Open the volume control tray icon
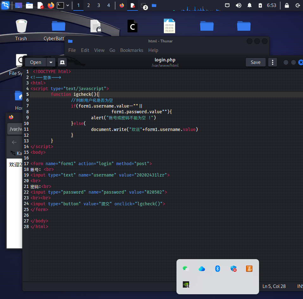 coord(238,5)
